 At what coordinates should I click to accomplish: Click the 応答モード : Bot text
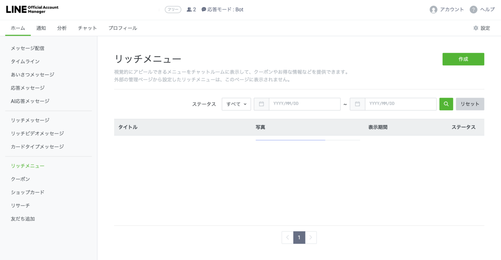coord(225,10)
